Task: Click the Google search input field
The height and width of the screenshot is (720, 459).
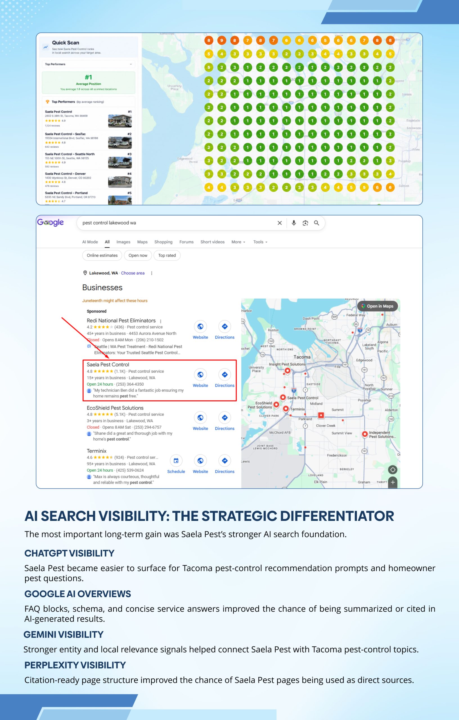Action: click(176, 223)
